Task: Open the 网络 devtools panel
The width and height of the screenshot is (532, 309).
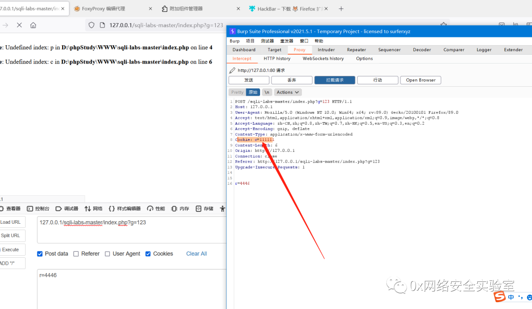Action: [93, 208]
